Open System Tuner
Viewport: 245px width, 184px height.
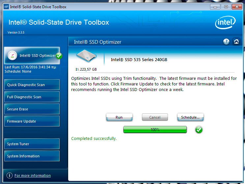click(x=32, y=144)
